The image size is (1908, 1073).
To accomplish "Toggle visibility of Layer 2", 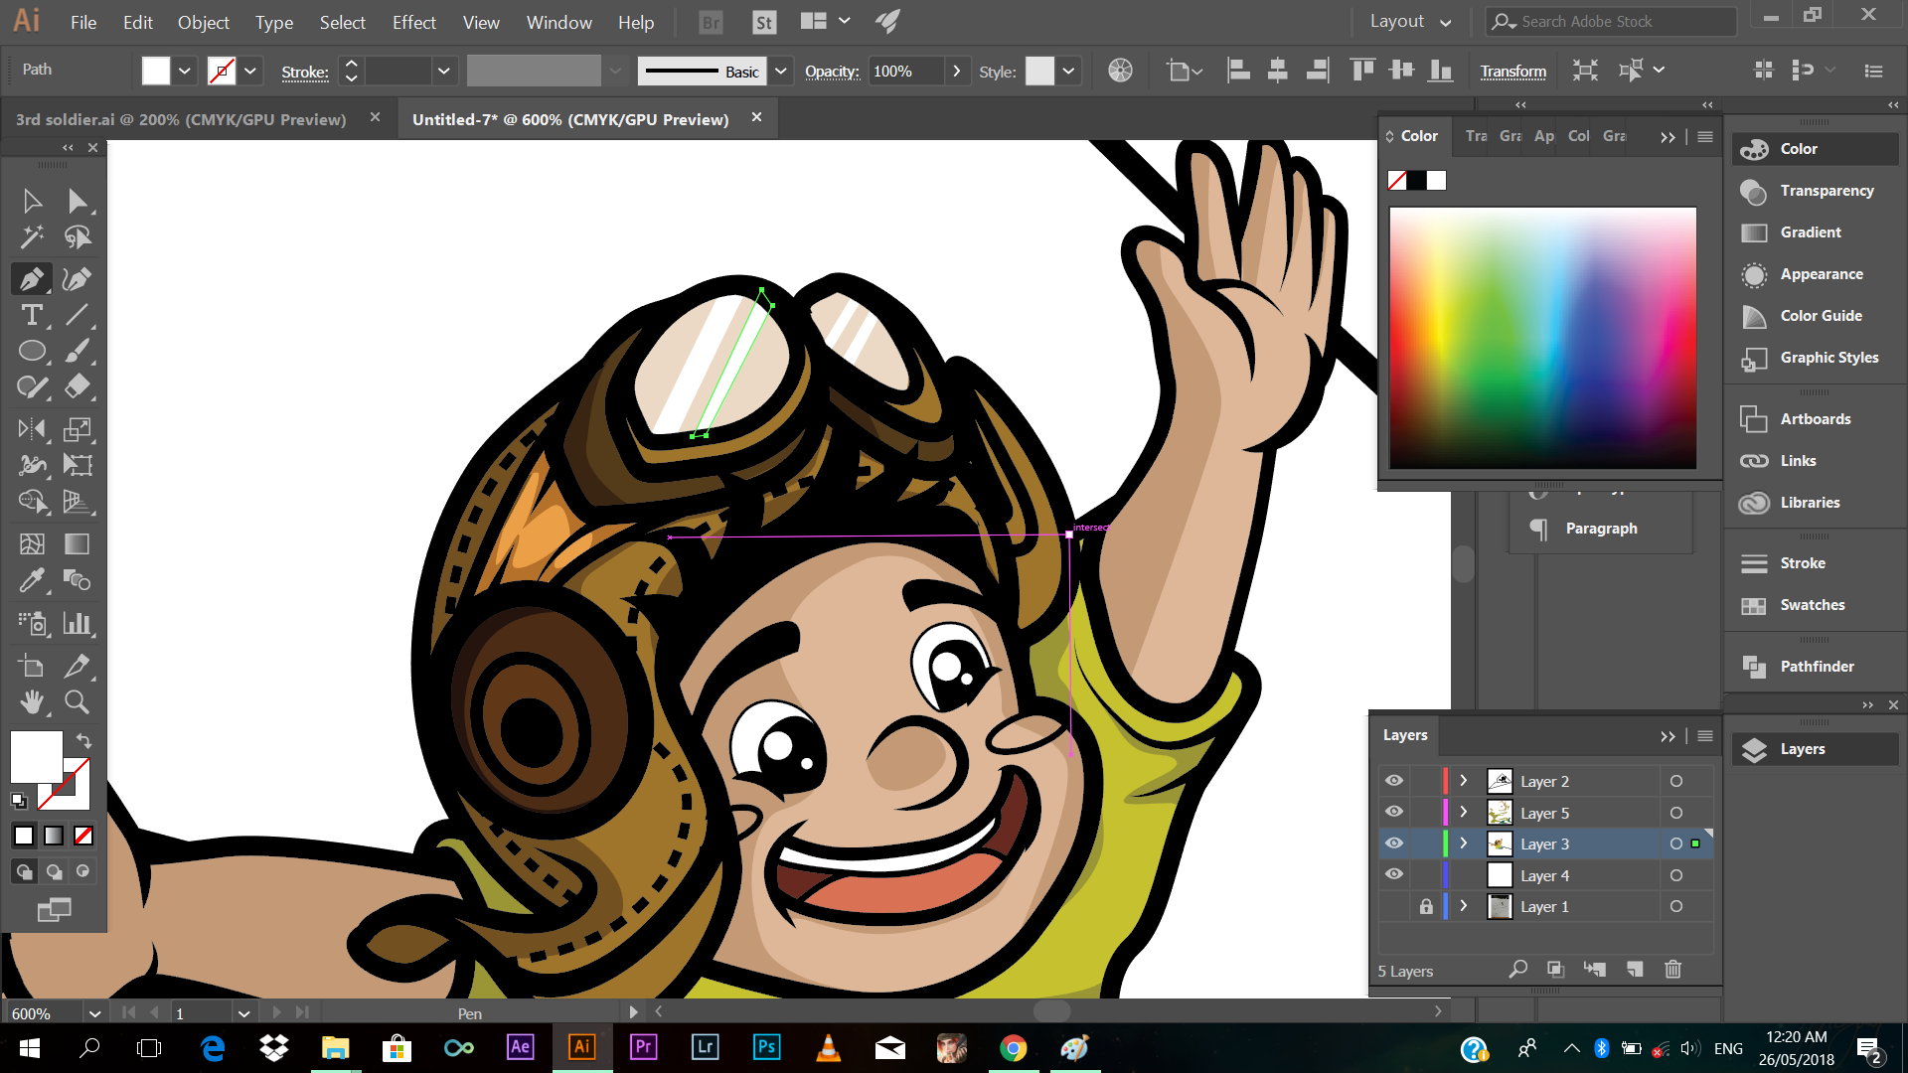I will (x=1394, y=781).
